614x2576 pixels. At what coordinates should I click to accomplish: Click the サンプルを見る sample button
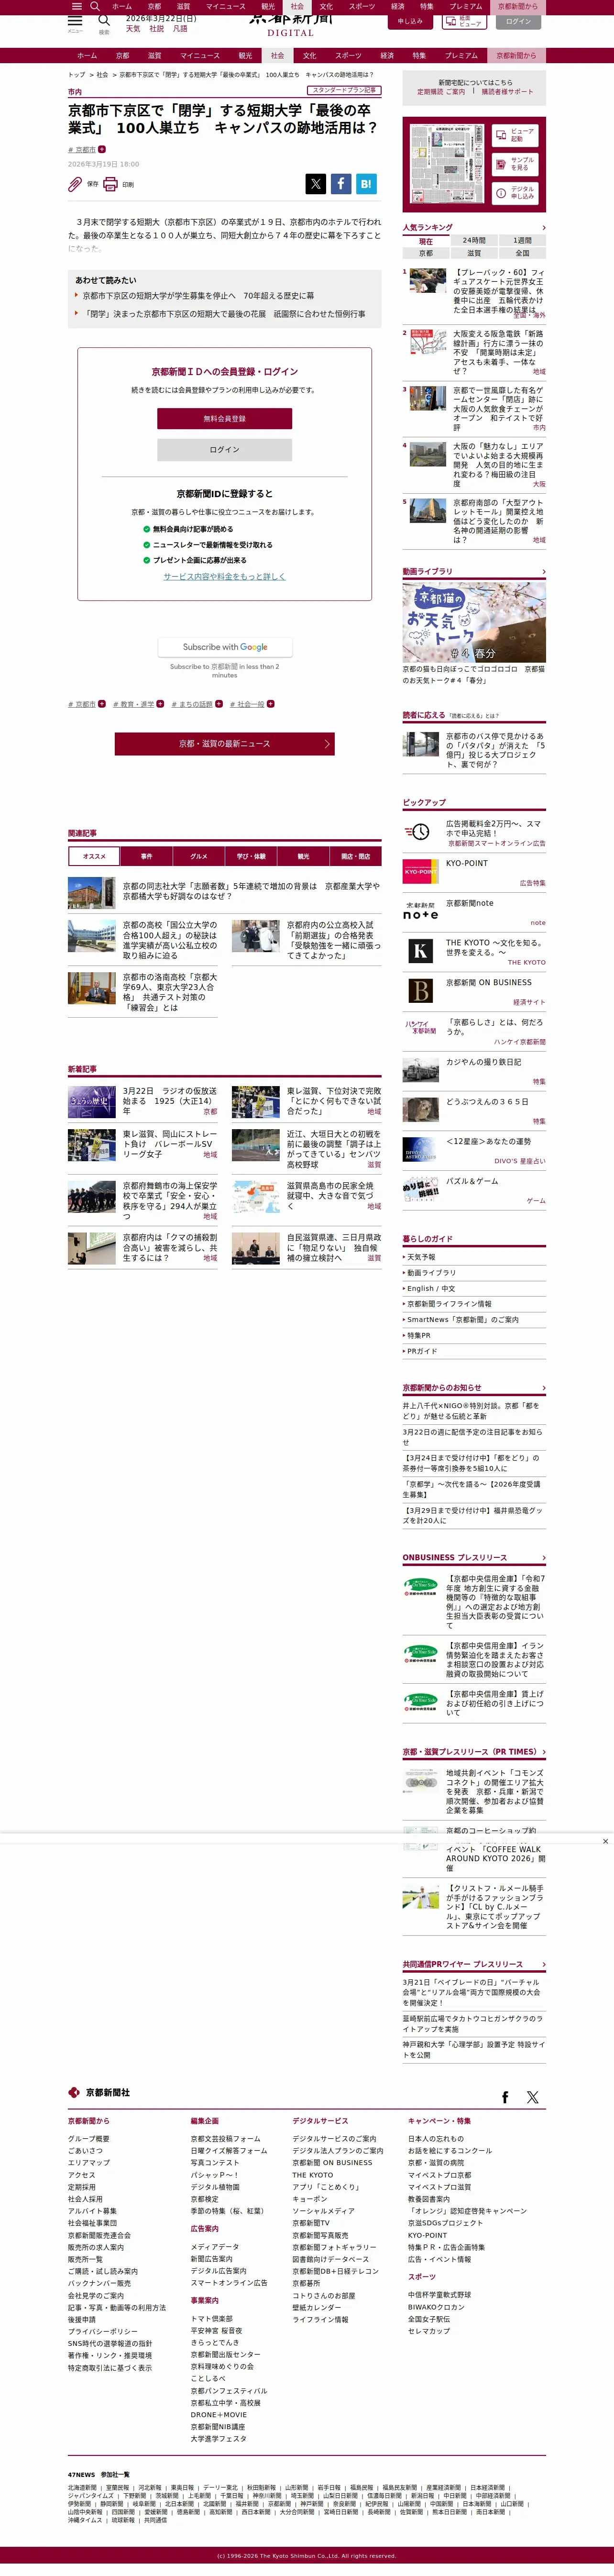pos(515,164)
